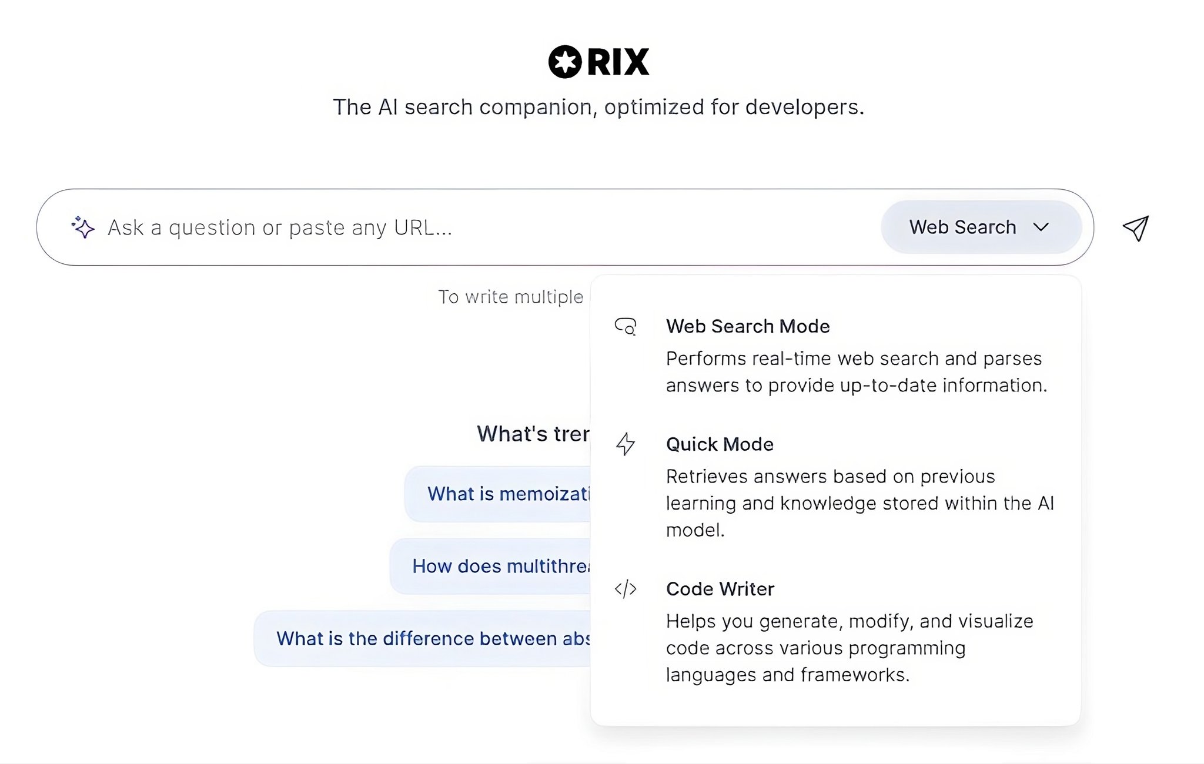Open the 'How does multithre…' suggestion
This screenshot has width=1204, height=764.
[490, 566]
